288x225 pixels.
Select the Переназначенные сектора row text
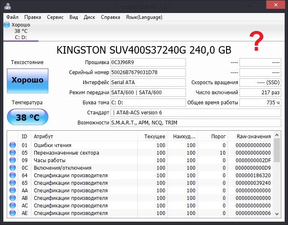tap(66, 153)
